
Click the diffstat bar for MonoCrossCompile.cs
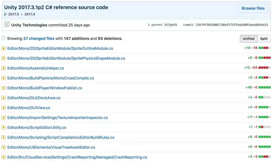coord(264,78)
